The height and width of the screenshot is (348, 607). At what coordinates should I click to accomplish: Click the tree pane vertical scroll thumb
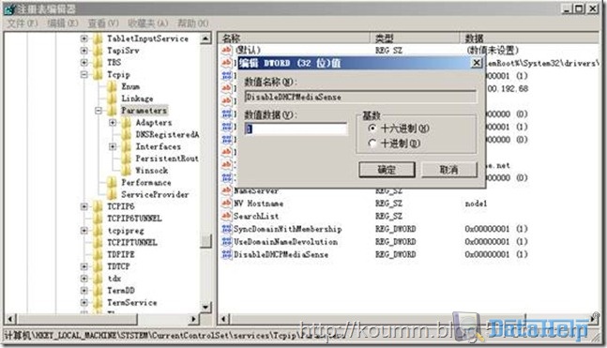[x=205, y=241]
